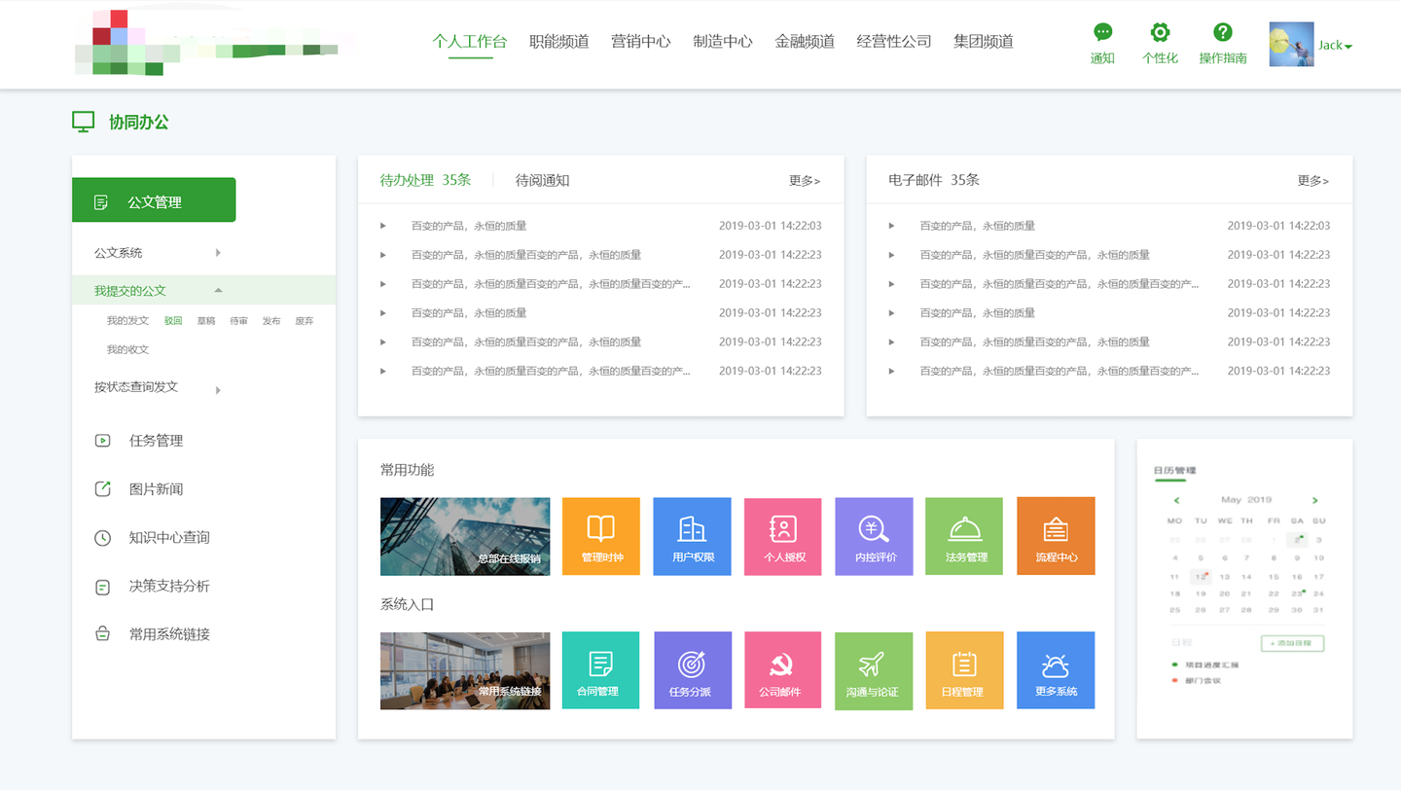
Task: Open the 操作指南 help icon
Action: point(1223,33)
